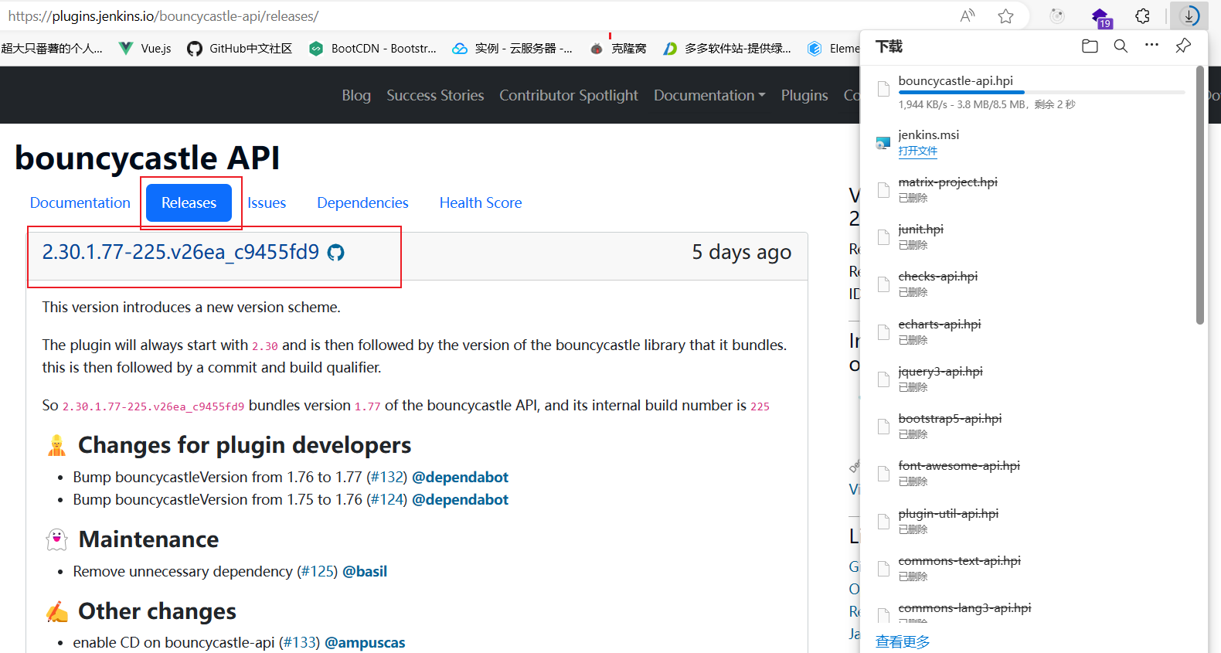Open Success Stories nav item
This screenshot has width=1221, height=653.
coord(435,95)
